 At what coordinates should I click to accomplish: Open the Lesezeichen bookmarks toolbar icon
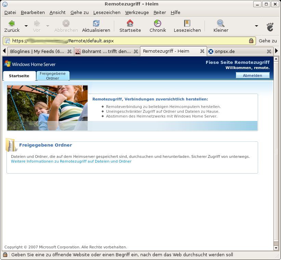(187, 23)
